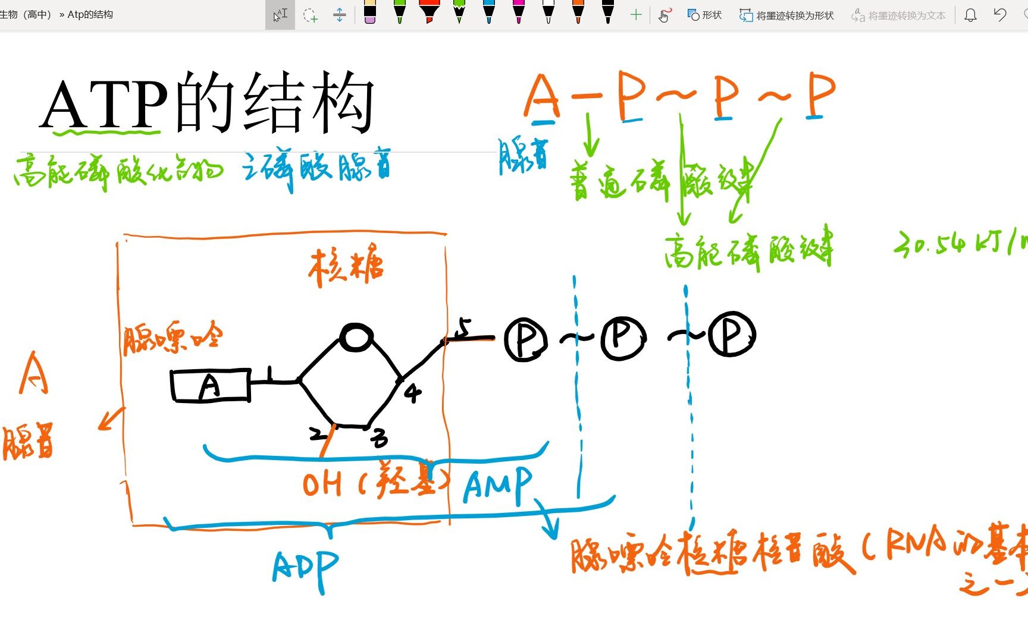Select the black pen
The height and width of the screenshot is (642, 1028).
(608, 15)
